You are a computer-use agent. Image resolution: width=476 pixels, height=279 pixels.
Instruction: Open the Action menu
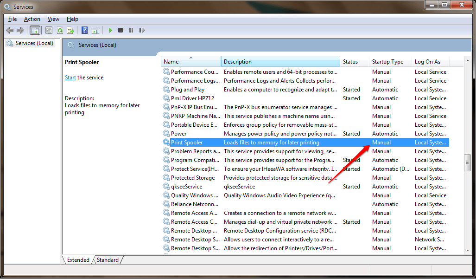32,19
